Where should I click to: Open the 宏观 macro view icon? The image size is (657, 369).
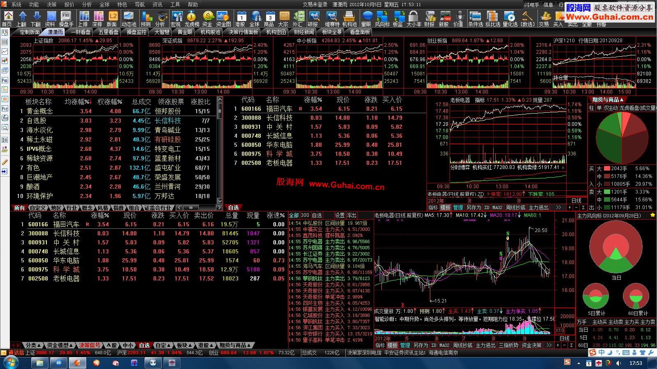pos(176,19)
